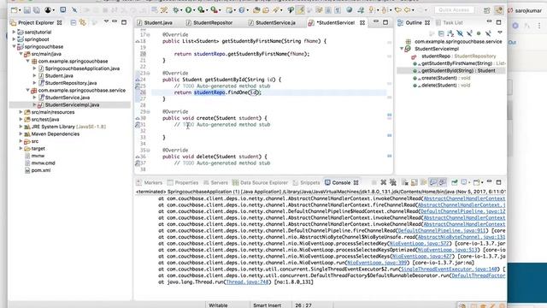Launch the Debug bug icon
The height and width of the screenshot is (308, 547).
coord(176,10)
